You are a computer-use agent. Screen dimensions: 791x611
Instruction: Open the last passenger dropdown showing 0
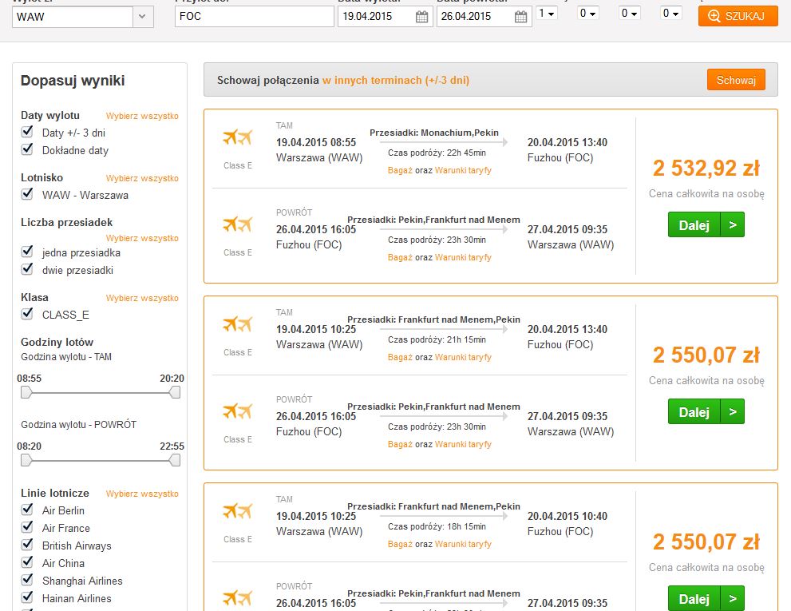[671, 13]
